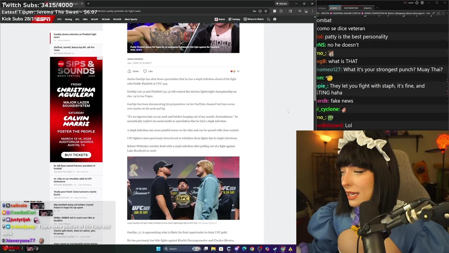
Task: Open 'Stafford, Garrett, Nacua top NFL All-Pro' headline
Action: (74, 48)
